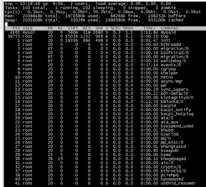This screenshot has height=187, width=206.
Task: Select the 1:12.84 time value
Action: (x=149, y=32)
